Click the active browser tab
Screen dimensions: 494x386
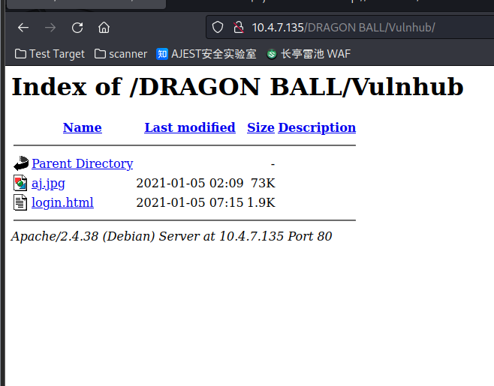86,4
